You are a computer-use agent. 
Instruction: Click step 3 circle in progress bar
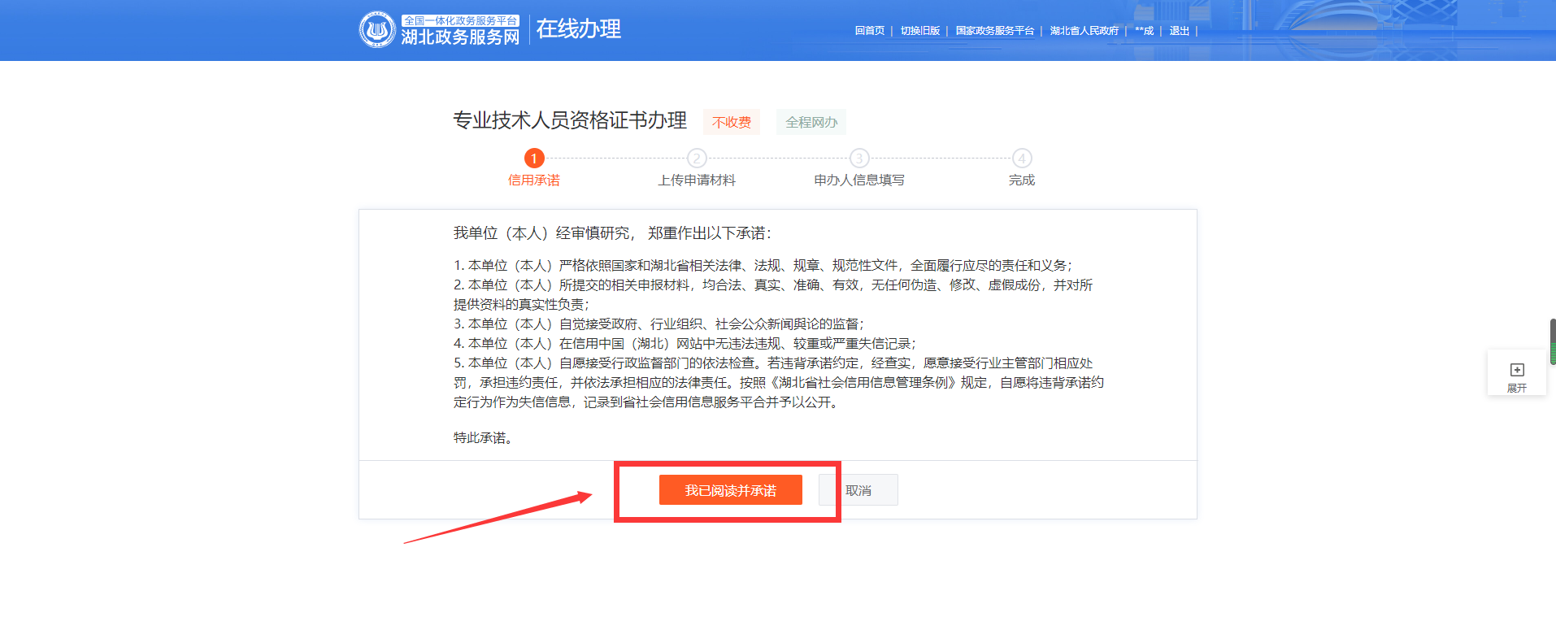[x=859, y=159]
